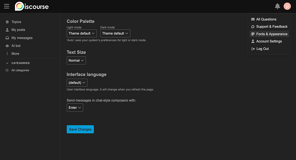The height and width of the screenshot is (160, 296).
Task: Open the Light mode Theme default dropdown
Action: coord(82,33)
